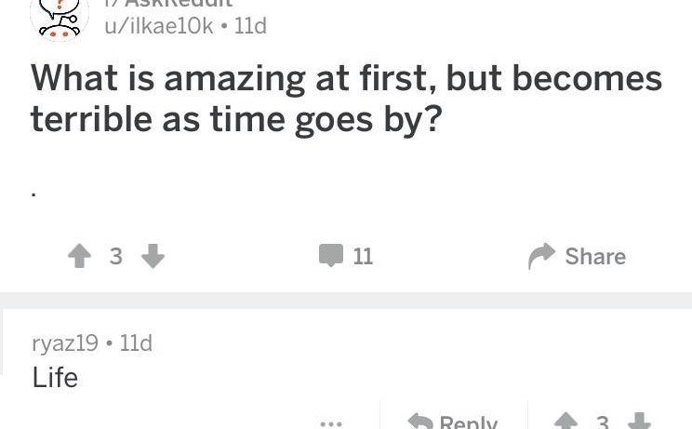The height and width of the screenshot is (429, 692).
Task: Click the post vote score between arrows
Action: pos(116,257)
